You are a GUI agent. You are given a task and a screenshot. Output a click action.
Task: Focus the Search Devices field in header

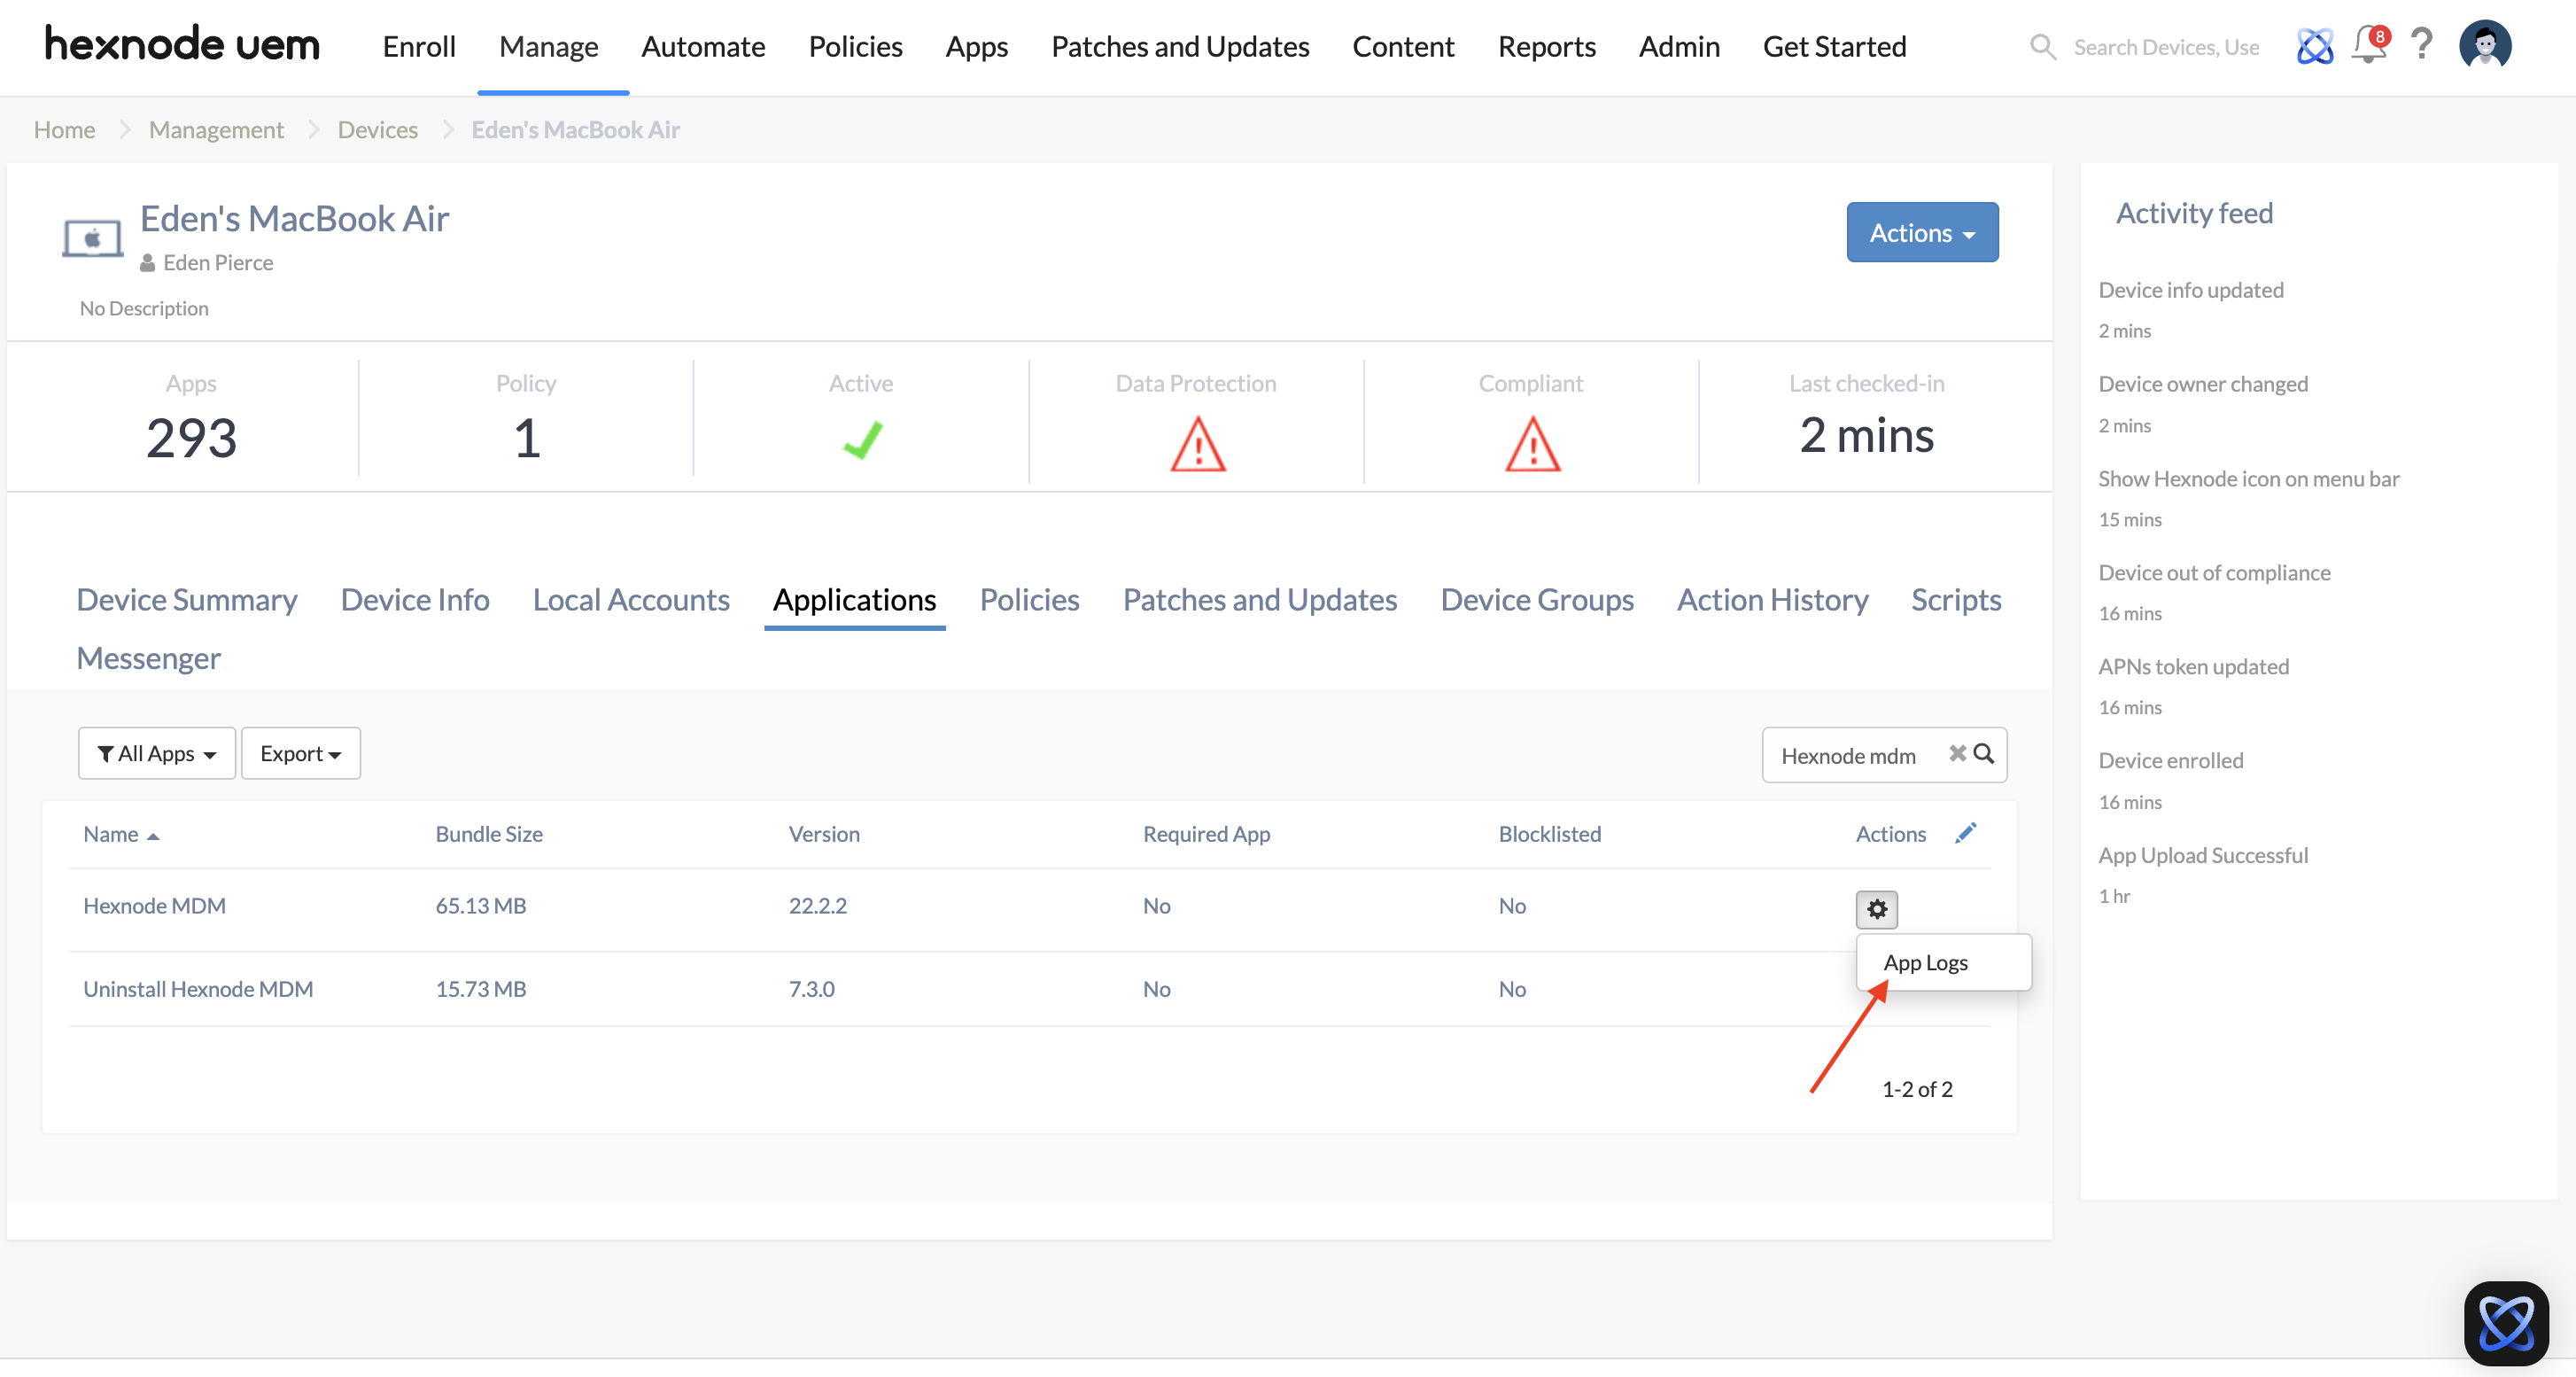2166,47
